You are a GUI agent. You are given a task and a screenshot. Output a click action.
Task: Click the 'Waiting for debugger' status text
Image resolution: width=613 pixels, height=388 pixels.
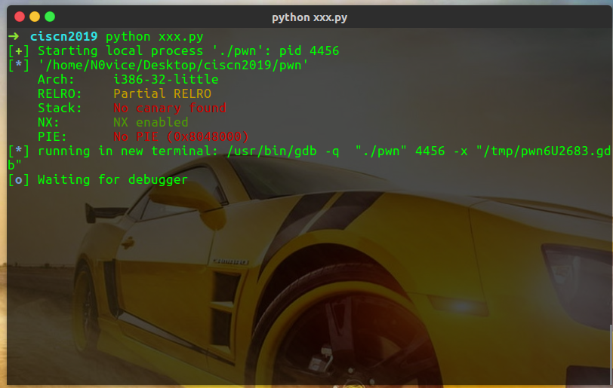coord(112,179)
